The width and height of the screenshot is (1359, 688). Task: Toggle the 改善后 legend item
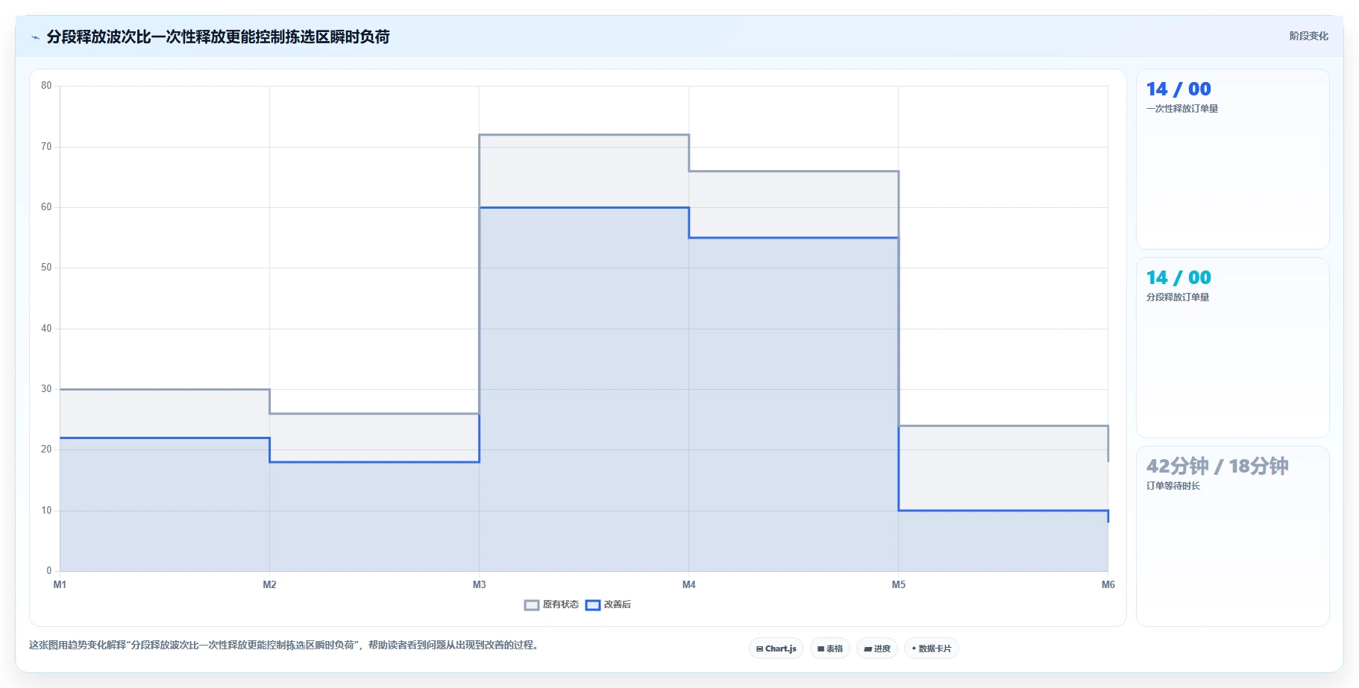tap(609, 605)
